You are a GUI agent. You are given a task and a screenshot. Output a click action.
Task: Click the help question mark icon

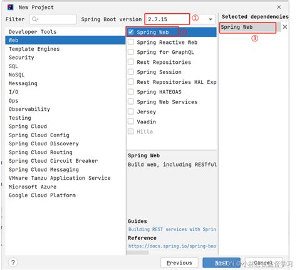[x=13, y=262]
